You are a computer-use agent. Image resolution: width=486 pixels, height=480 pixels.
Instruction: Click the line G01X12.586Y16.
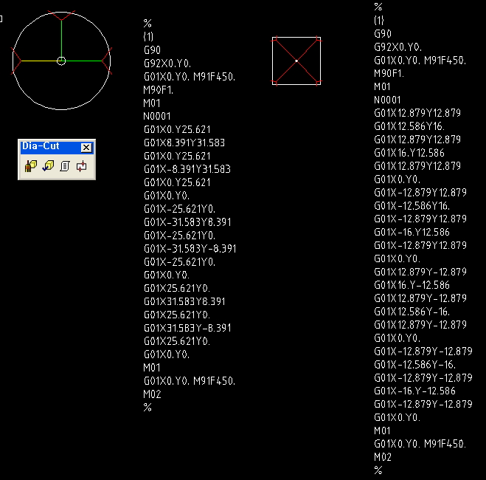[x=409, y=126]
